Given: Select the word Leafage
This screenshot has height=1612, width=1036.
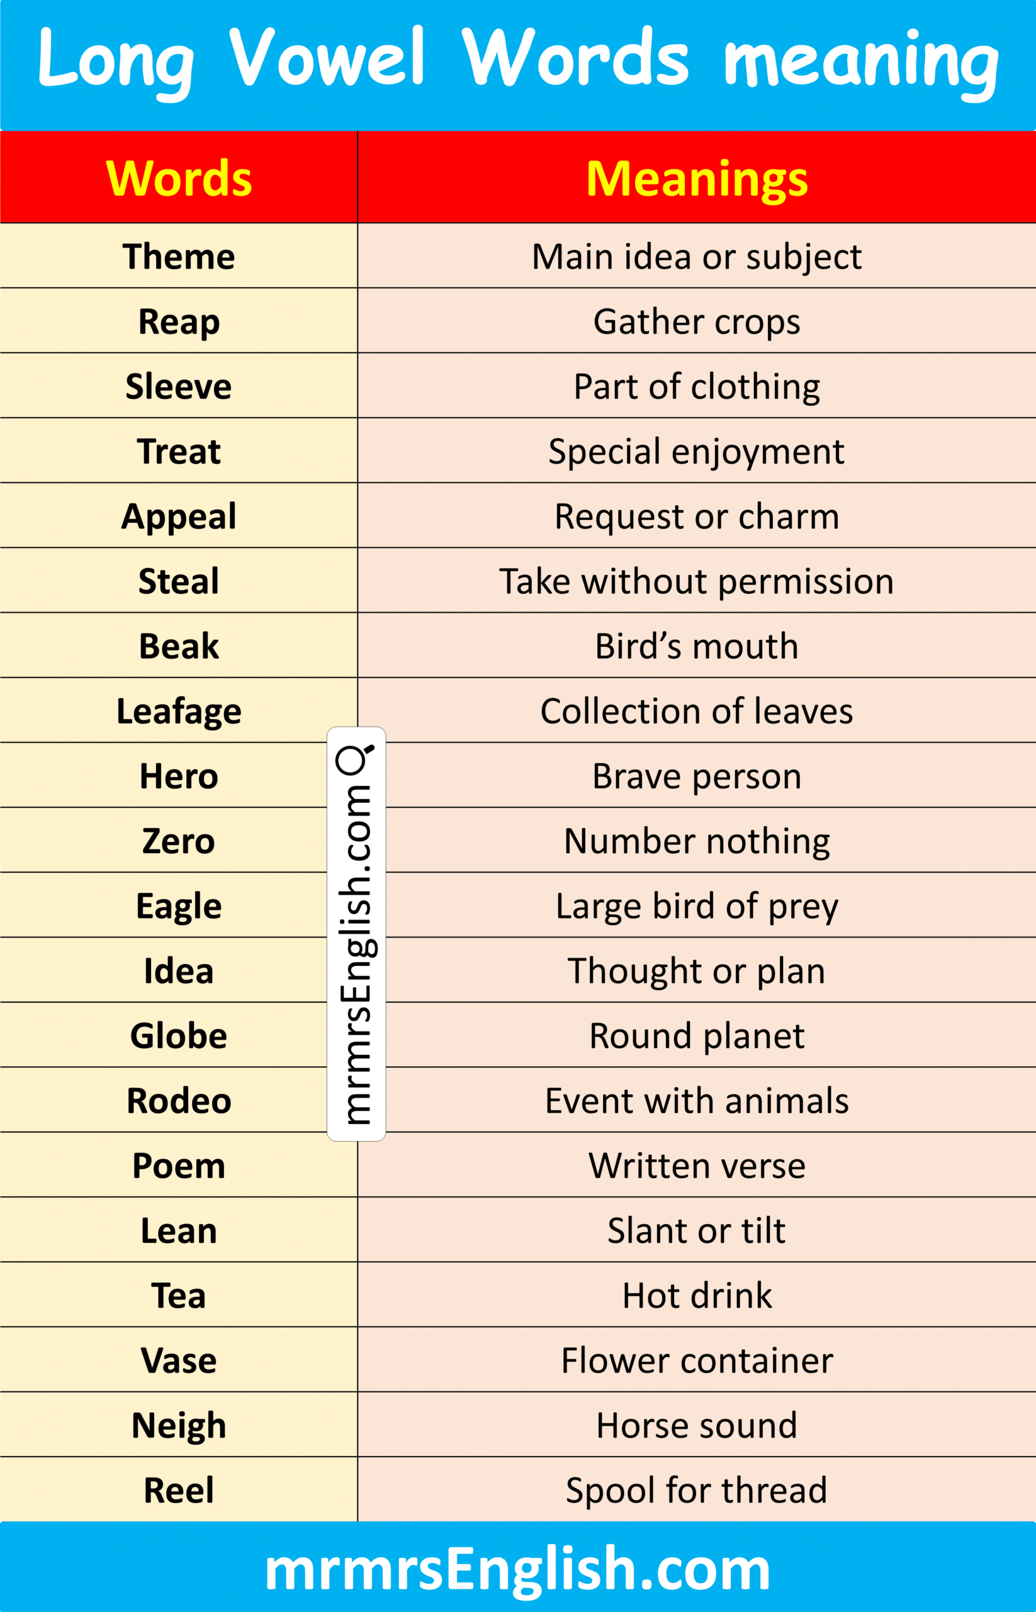Looking at the screenshot, I should tap(179, 711).
